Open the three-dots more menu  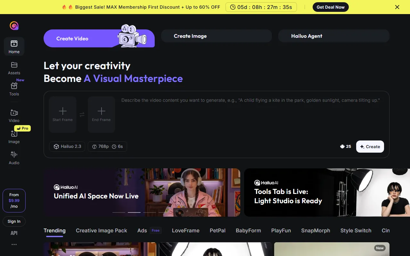14,244
